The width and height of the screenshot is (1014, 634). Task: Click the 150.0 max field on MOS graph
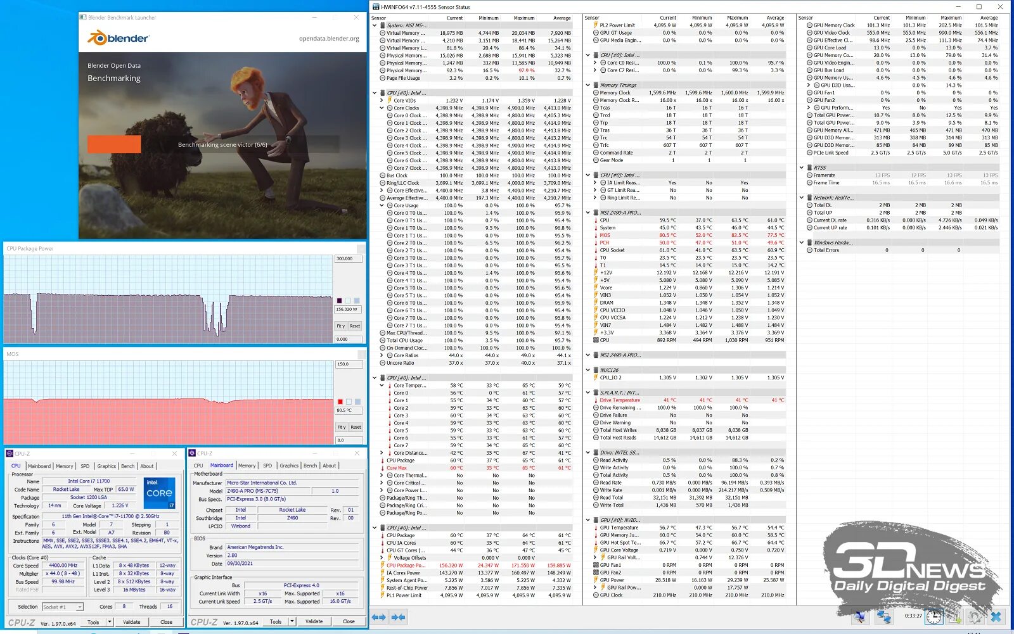[349, 364]
